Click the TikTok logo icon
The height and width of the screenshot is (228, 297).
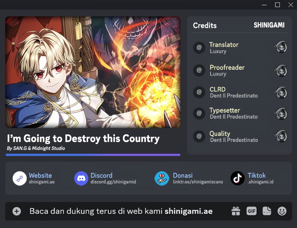click(238, 178)
